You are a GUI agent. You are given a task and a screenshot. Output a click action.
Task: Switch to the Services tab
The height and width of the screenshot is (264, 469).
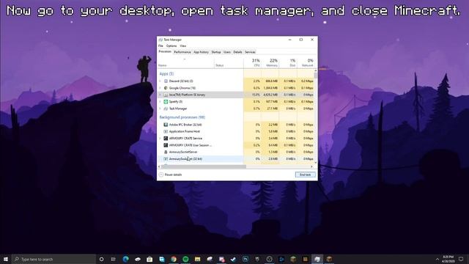(250, 52)
